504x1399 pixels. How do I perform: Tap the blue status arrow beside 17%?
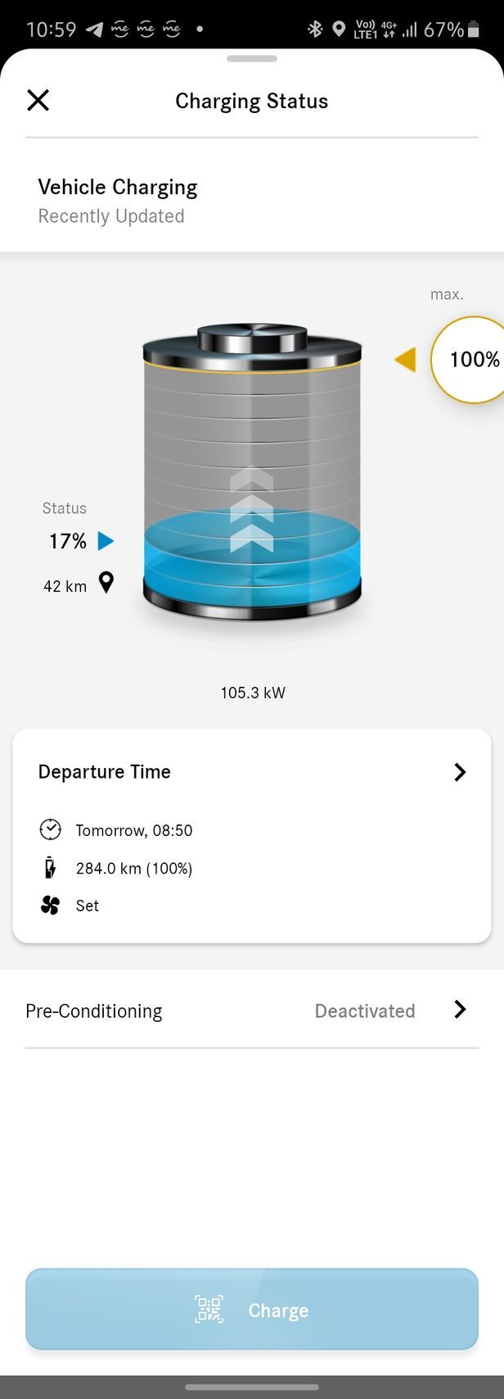[106, 541]
